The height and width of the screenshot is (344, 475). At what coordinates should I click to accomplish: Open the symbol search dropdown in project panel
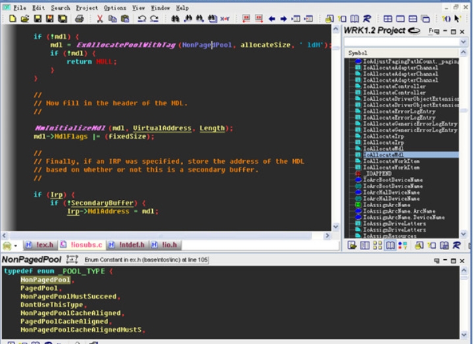pos(463,41)
